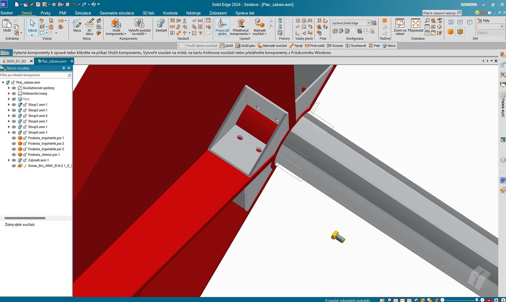Image resolution: width=506 pixels, height=302 pixels.
Task: Show the hidden Skici node
Action: click(14, 99)
